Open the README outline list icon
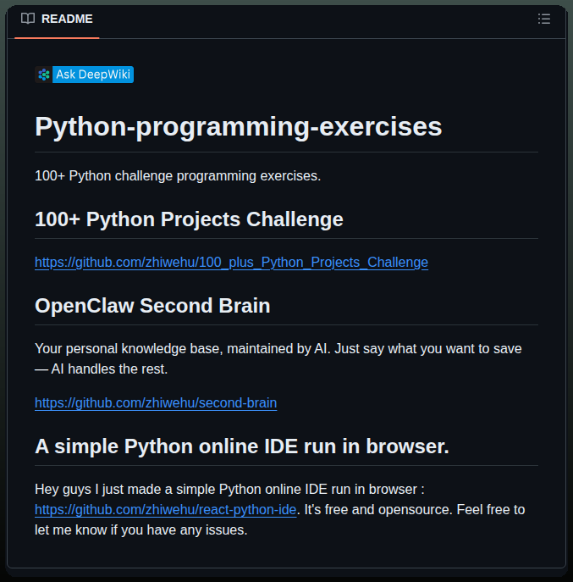Image resolution: width=573 pixels, height=582 pixels. pyautogui.click(x=544, y=19)
